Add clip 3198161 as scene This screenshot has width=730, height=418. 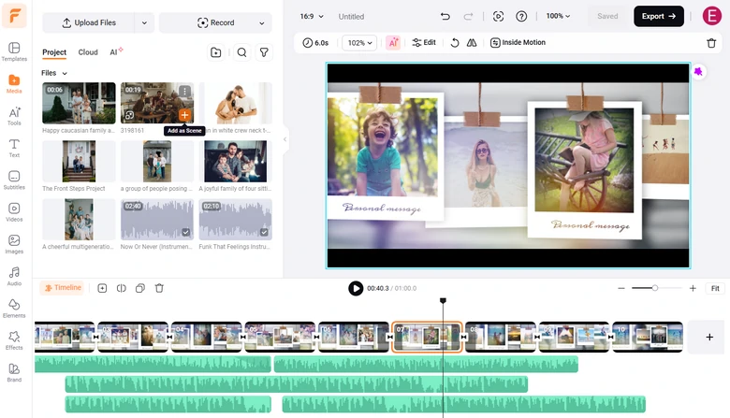184,115
